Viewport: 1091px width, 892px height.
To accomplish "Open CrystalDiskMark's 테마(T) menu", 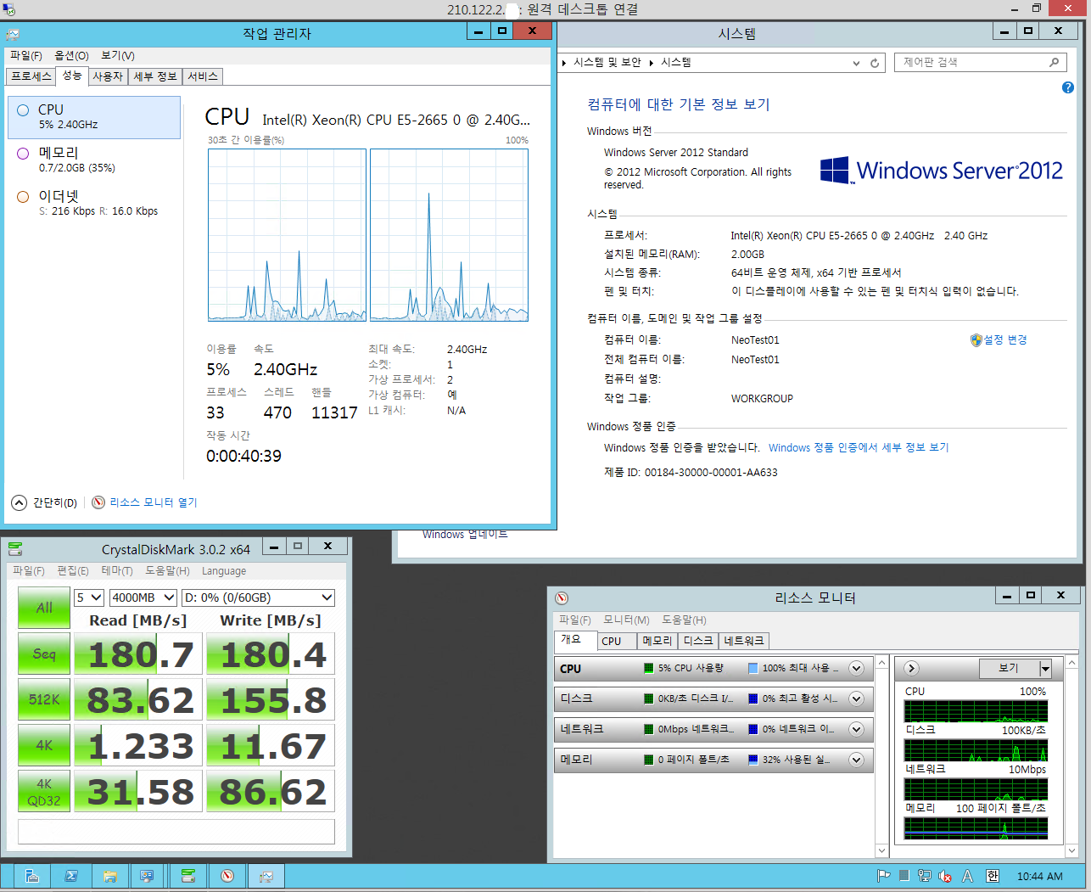I will (x=117, y=571).
